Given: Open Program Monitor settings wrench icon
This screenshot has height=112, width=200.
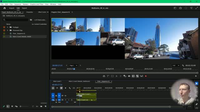Looking at the screenshot, I should pyautogui.click(x=183, y=65).
